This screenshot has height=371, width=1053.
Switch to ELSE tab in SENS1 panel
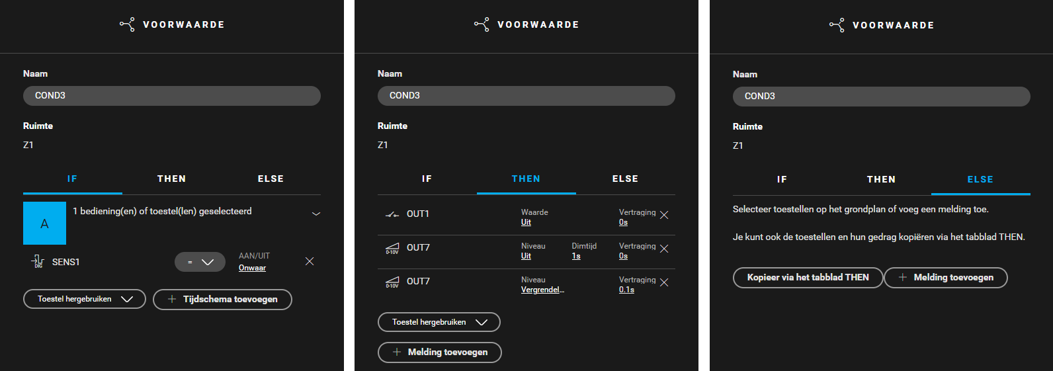[x=271, y=179]
